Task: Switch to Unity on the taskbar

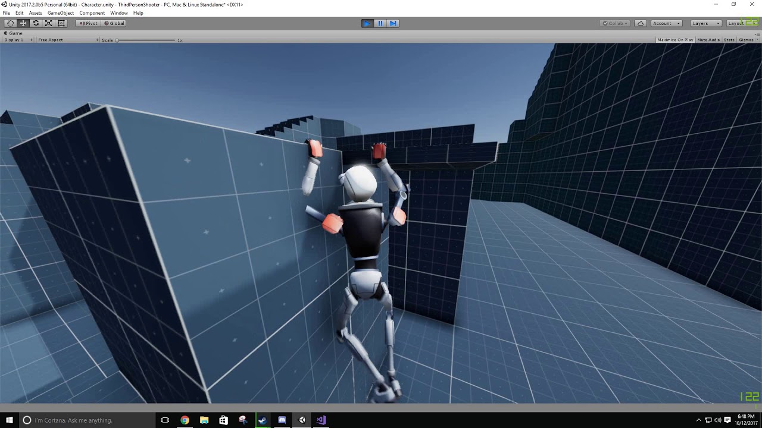Action: (302, 420)
